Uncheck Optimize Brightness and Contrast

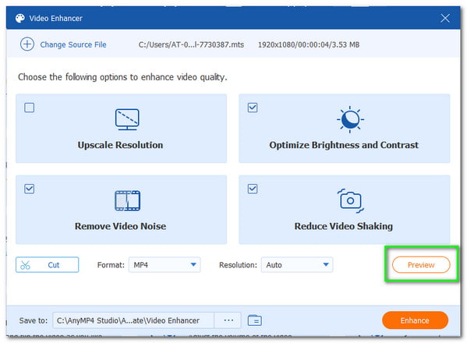tap(253, 108)
